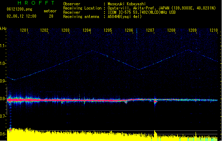This screenshot has height=141, width=222.
Task: Click the Receiving antenna label
Action: pos(81,17)
